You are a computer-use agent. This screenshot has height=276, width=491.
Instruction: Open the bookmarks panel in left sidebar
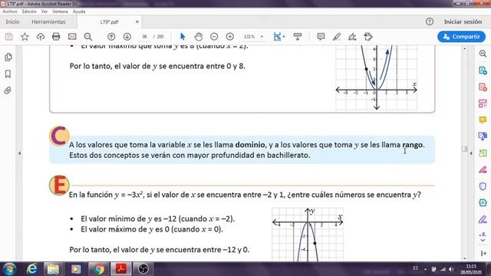(x=8, y=74)
